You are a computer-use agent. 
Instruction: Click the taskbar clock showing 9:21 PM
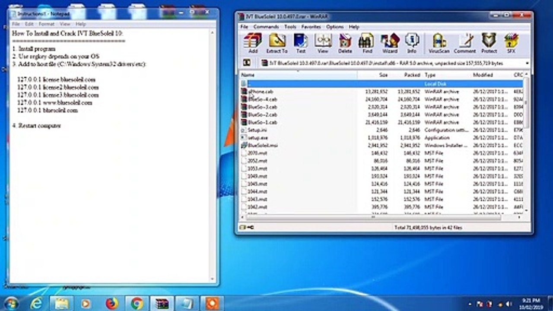531,303
